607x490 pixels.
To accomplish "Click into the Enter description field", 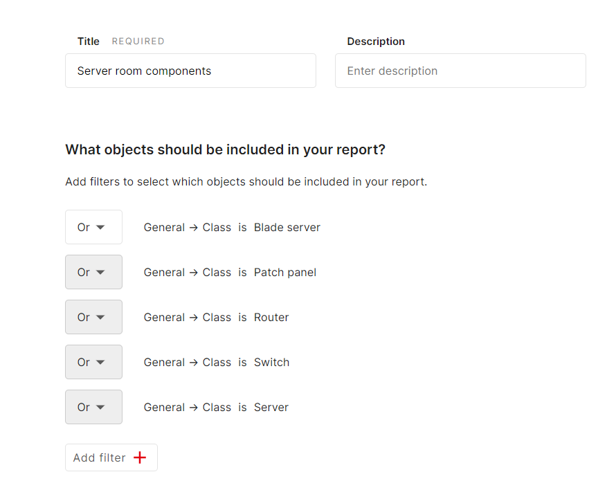I will pyautogui.click(x=460, y=71).
